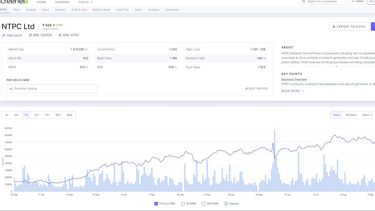The width and height of the screenshot is (375, 211).
Task: Switch to the Profit & Loss tab
Action: point(79,10)
